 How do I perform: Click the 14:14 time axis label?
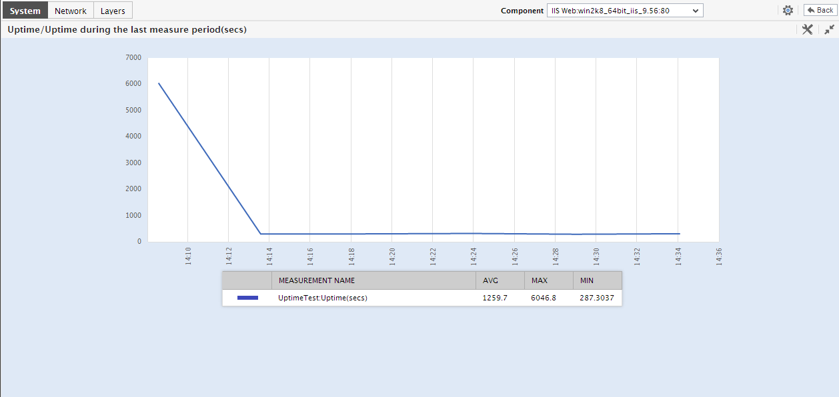click(269, 256)
